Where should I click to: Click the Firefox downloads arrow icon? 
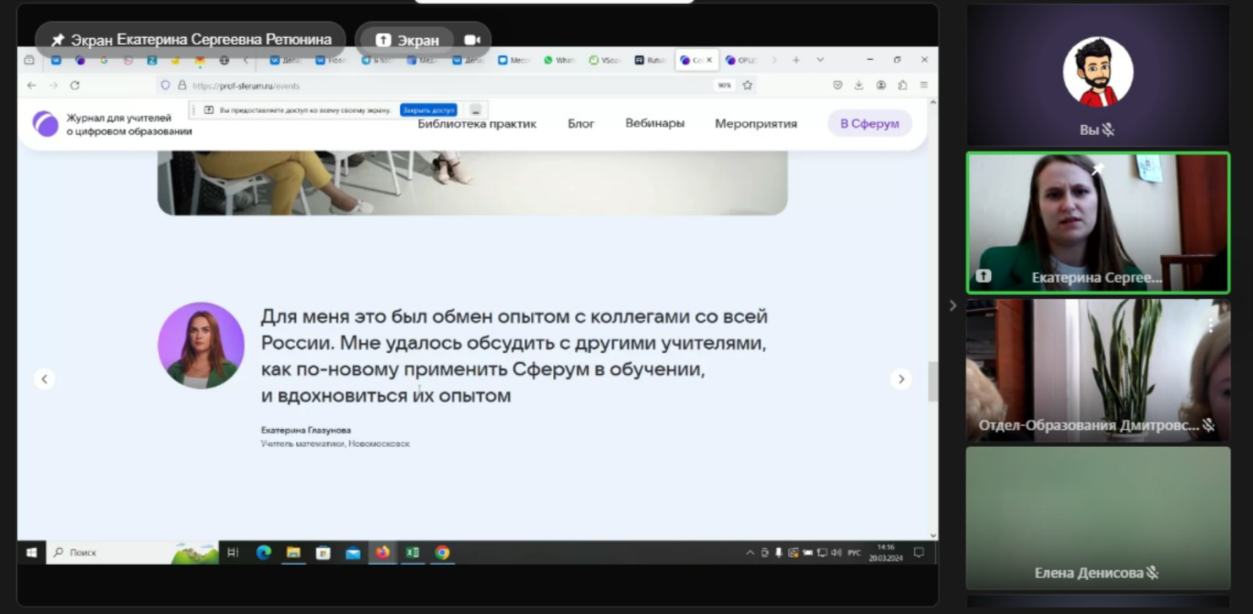pyautogui.click(x=859, y=85)
